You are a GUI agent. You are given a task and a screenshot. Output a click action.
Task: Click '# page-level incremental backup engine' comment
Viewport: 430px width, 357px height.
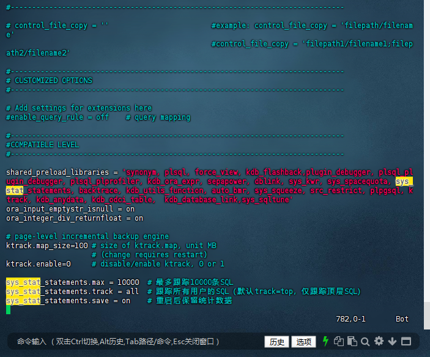(x=87, y=236)
